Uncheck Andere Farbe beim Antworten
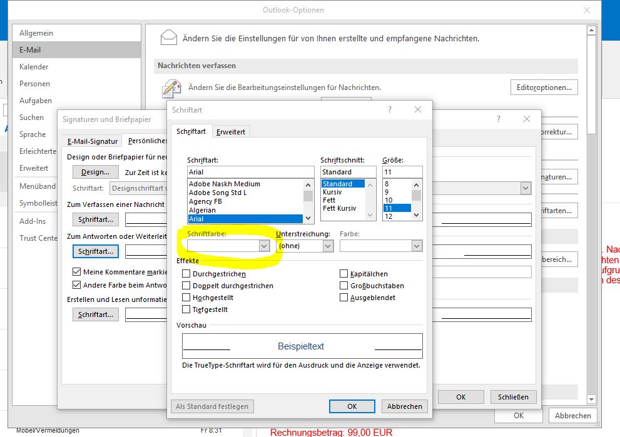620x437 pixels. point(77,285)
